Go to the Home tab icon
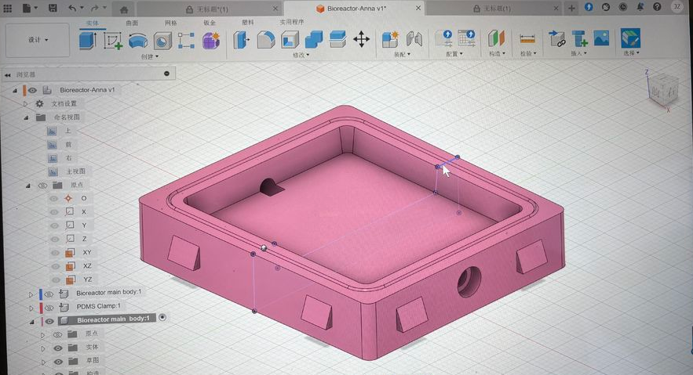 point(123,9)
